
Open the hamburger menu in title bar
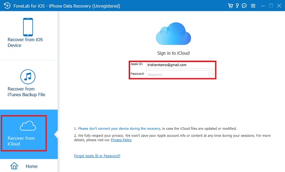(x=253, y=6)
